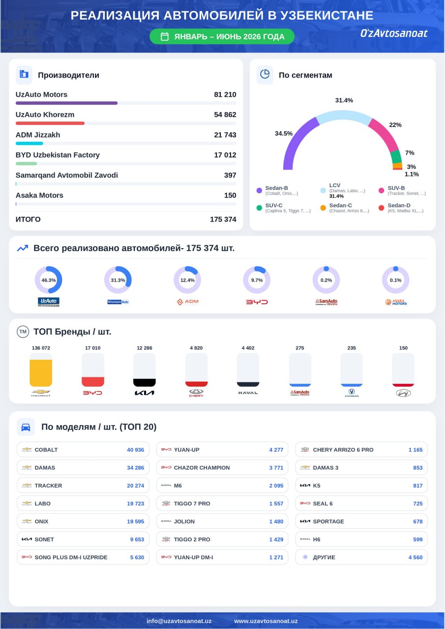Click the calendar icon in the date badge
Viewport: 445px width, 629px height.
165,36
